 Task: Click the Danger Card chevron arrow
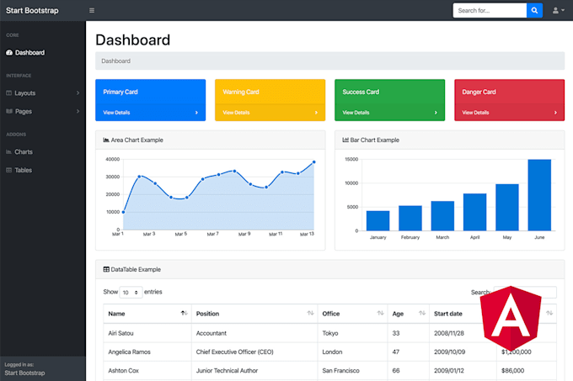555,112
